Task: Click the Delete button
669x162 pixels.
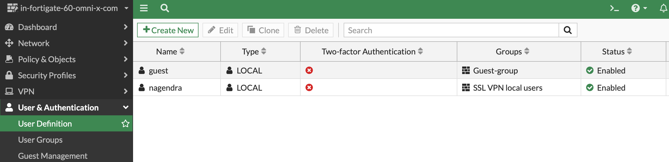Action: [x=311, y=30]
